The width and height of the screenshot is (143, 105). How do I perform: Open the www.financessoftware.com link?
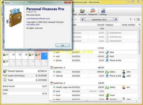pyautogui.click(x=38, y=18)
